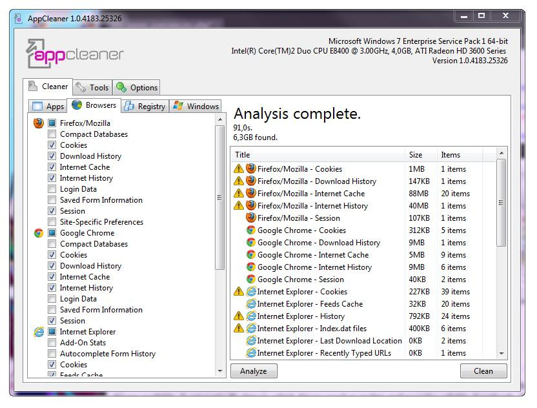Viewport: 537px width, 408px height.
Task: Enable Firefox Compact Databases checkbox
Action: point(52,134)
